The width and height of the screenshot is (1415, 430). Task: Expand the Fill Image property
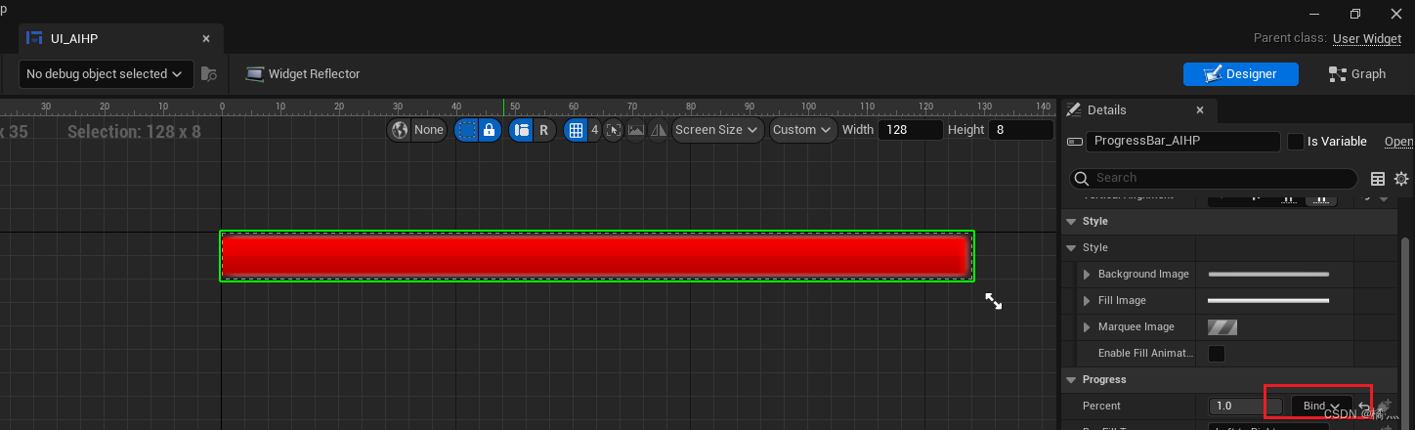click(x=1087, y=300)
